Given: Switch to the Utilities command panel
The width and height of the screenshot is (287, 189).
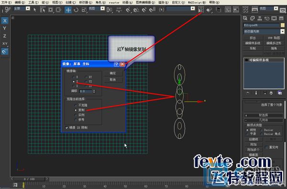Looking at the screenshot, I should pyautogui.click(x=281, y=18).
